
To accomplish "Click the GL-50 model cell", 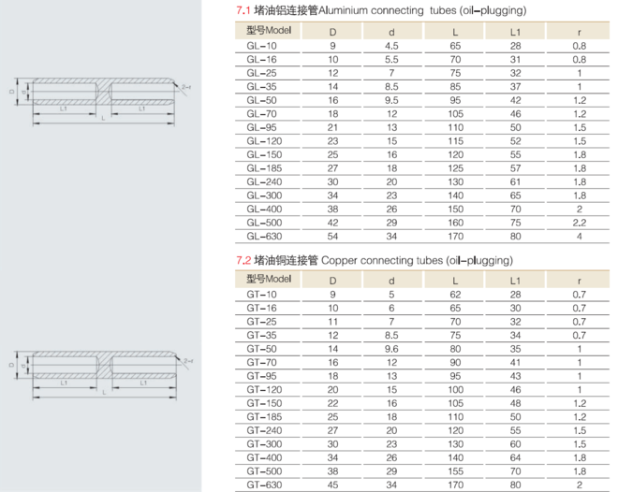I will 261,99.
